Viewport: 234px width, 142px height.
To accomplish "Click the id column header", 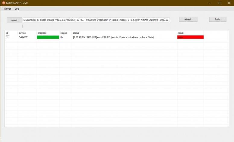I will pos(7,33).
